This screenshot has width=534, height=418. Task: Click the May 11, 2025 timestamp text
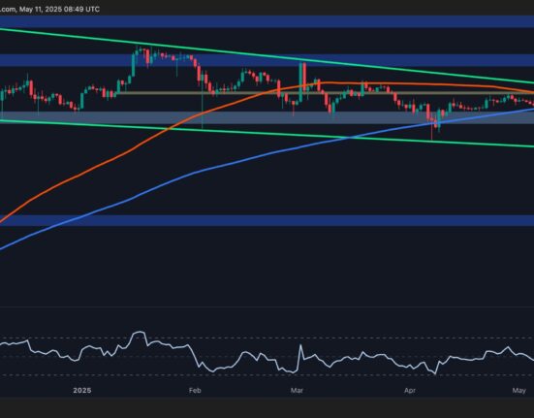pos(59,9)
